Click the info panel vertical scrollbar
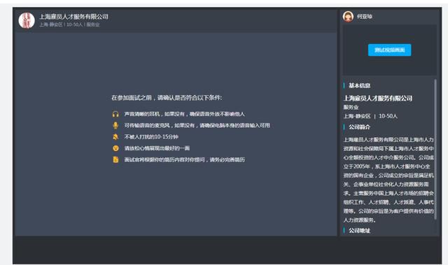Screen dimensions: 448x265 point(435,149)
